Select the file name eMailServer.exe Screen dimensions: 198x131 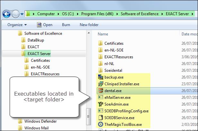pyautogui.click(x=117, y=98)
